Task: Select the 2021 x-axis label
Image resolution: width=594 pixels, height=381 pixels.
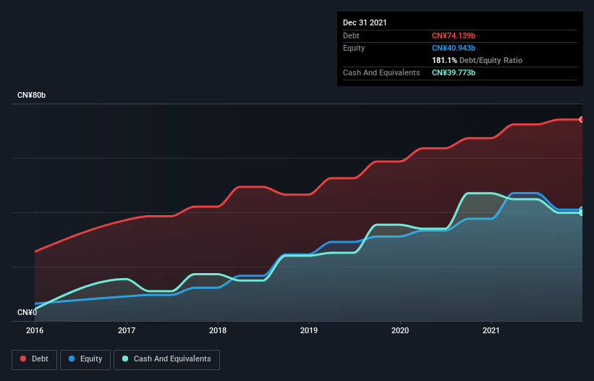Action: pos(491,330)
